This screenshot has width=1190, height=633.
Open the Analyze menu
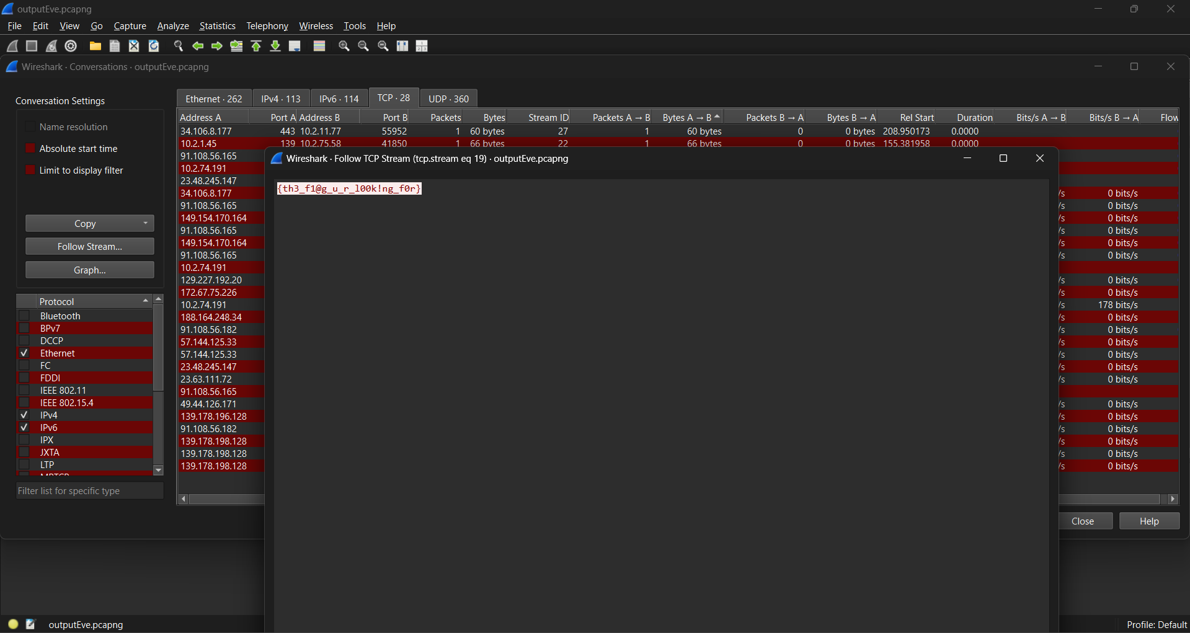(173, 25)
